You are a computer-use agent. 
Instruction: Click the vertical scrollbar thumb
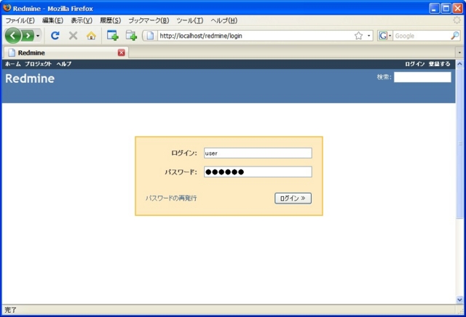(459, 144)
